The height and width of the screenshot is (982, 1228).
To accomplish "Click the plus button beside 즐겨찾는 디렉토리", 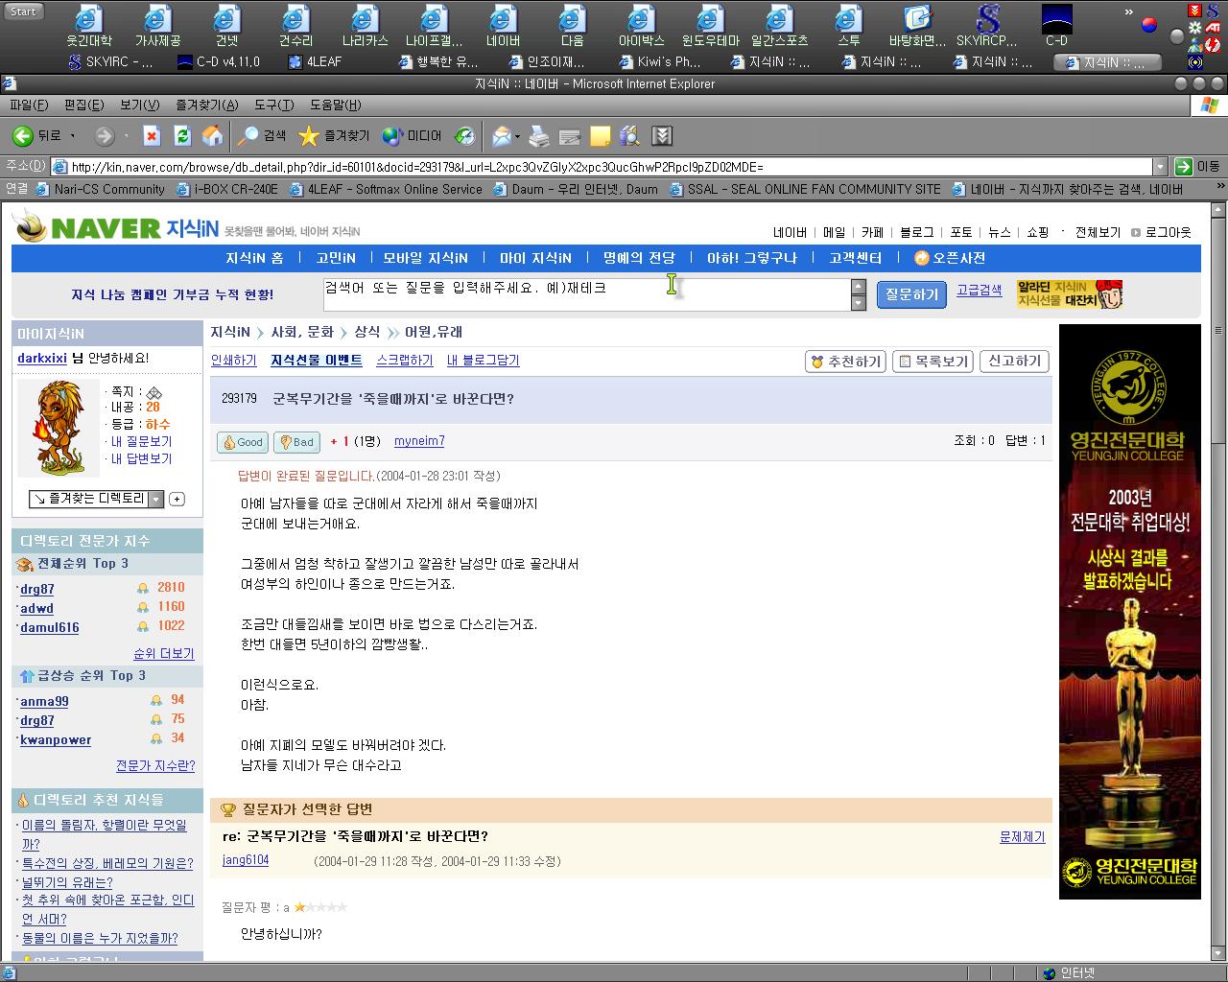I will (177, 500).
